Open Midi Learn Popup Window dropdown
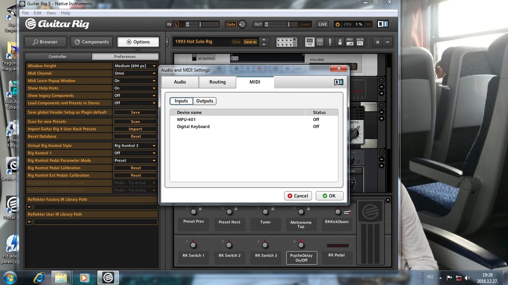The image size is (508, 285). click(x=135, y=80)
